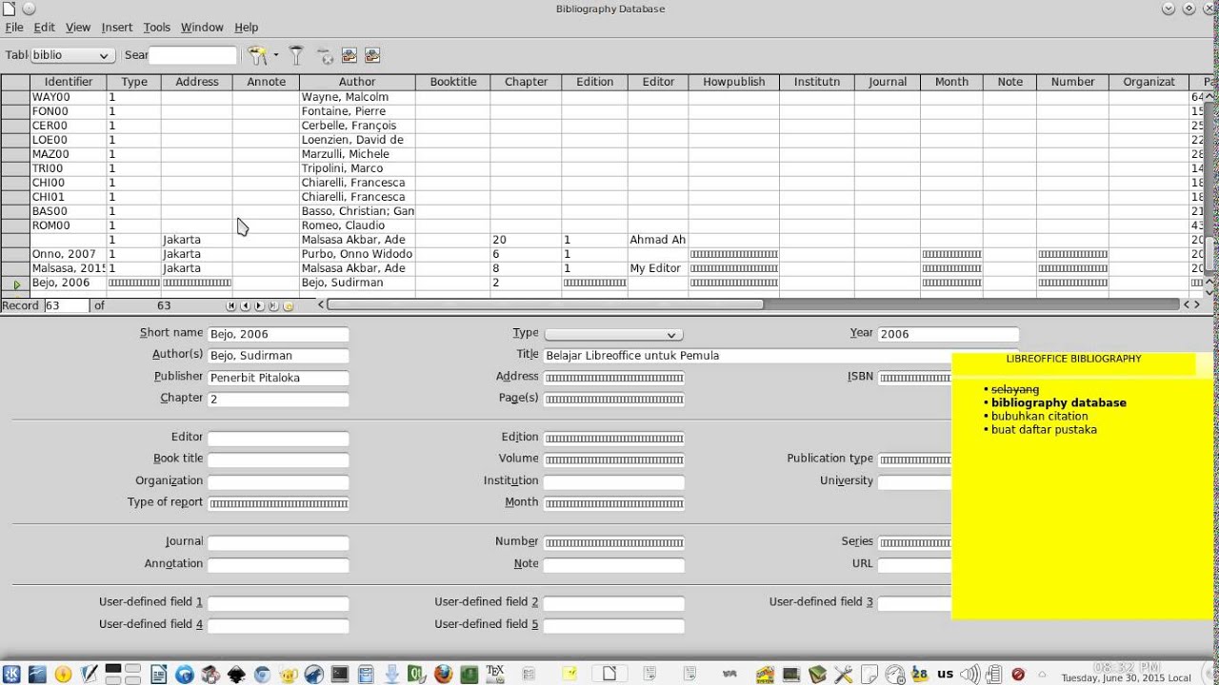Open the AutoFilter dropdown arrow

[x=276, y=55]
